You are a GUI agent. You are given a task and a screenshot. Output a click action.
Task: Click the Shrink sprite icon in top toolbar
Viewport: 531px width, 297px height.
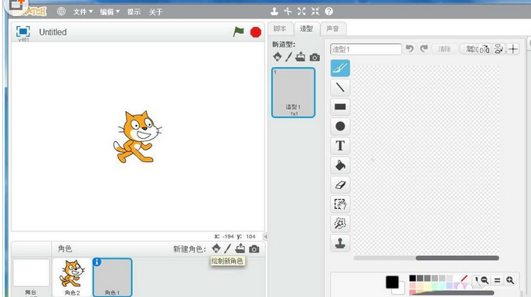315,12
